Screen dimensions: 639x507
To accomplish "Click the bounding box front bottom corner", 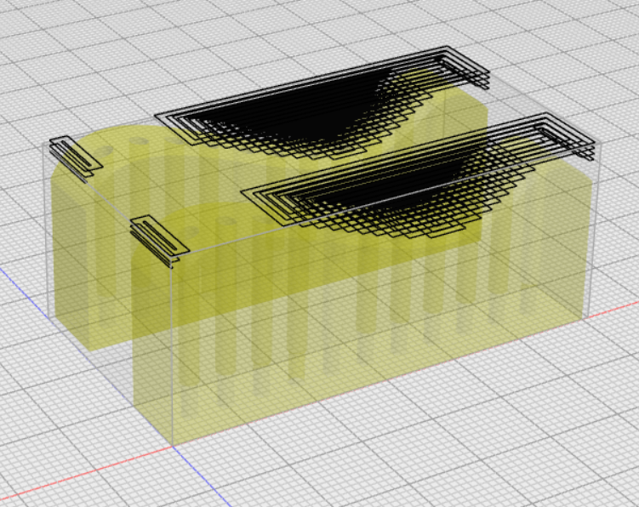I will (x=174, y=444).
